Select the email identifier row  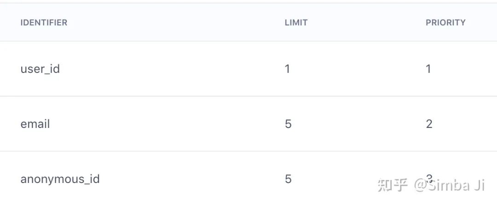pos(248,124)
